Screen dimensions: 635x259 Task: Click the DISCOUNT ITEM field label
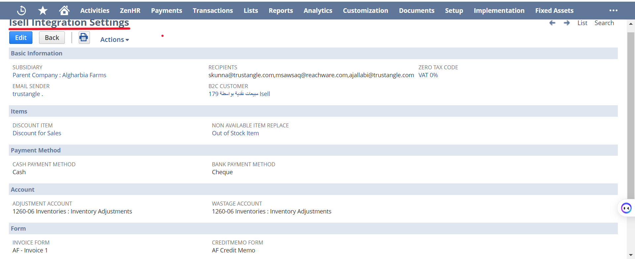point(32,125)
